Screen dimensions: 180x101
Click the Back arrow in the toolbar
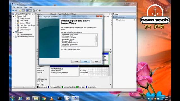click(x=13, y=10)
